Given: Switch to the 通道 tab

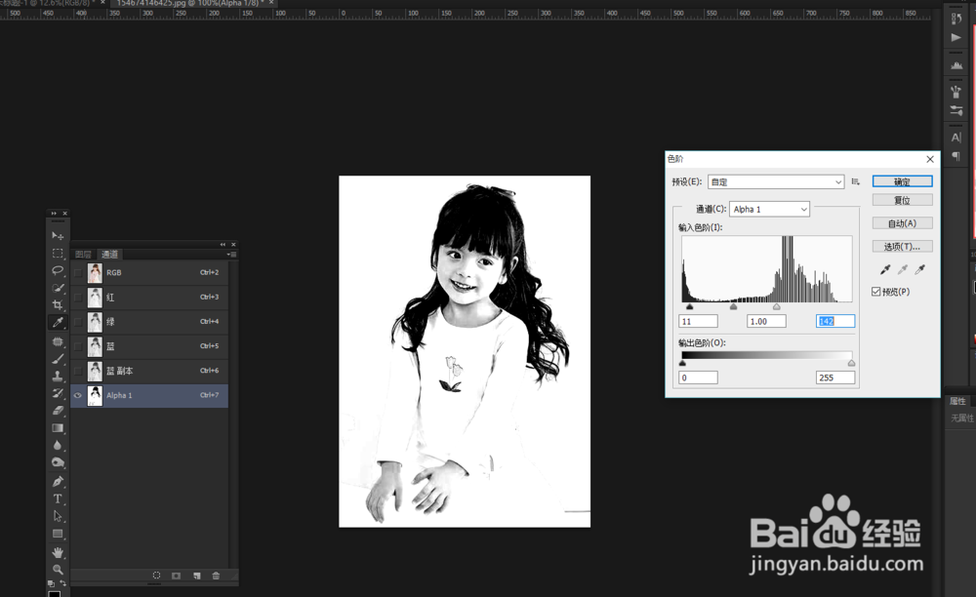Looking at the screenshot, I should (x=109, y=255).
